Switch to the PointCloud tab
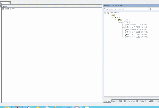This screenshot has width=159, height=108. [145, 101]
